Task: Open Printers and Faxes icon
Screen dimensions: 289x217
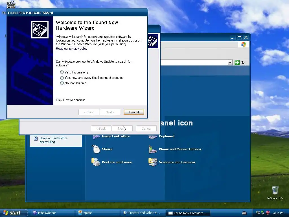Action: click(x=96, y=162)
